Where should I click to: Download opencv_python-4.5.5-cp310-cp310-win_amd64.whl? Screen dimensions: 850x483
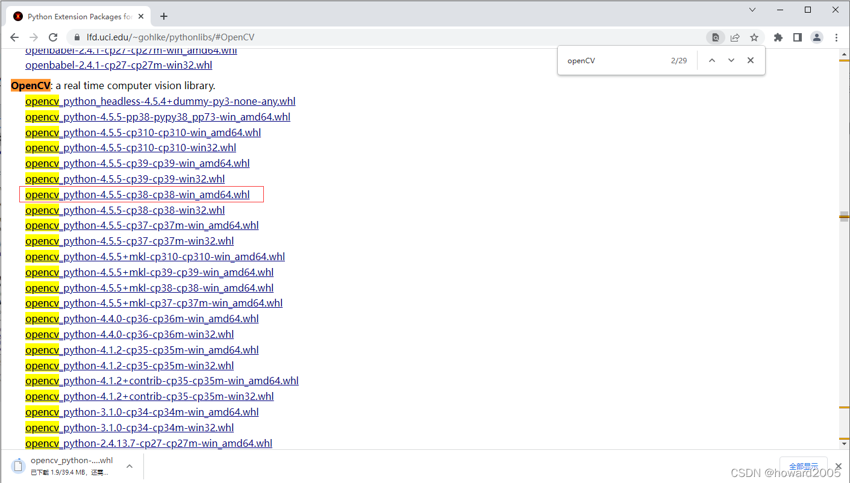(143, 132)
